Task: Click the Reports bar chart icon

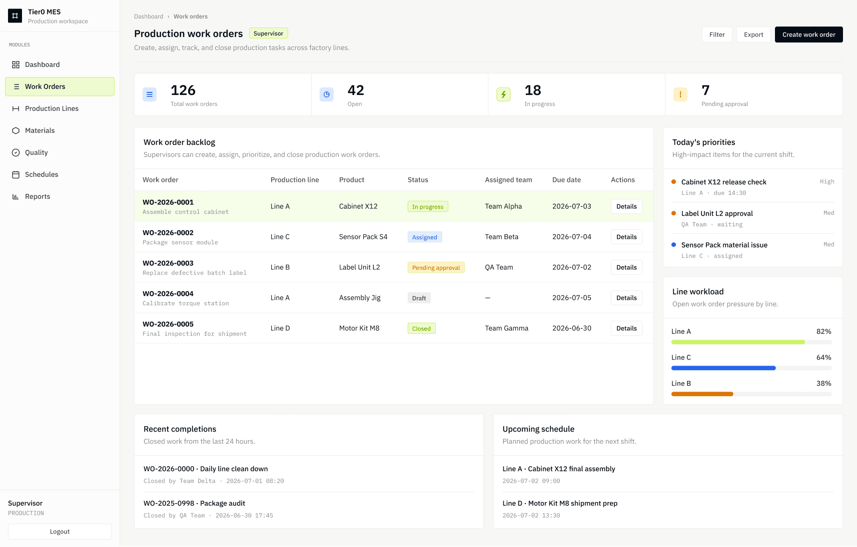Action: (16, 196)
